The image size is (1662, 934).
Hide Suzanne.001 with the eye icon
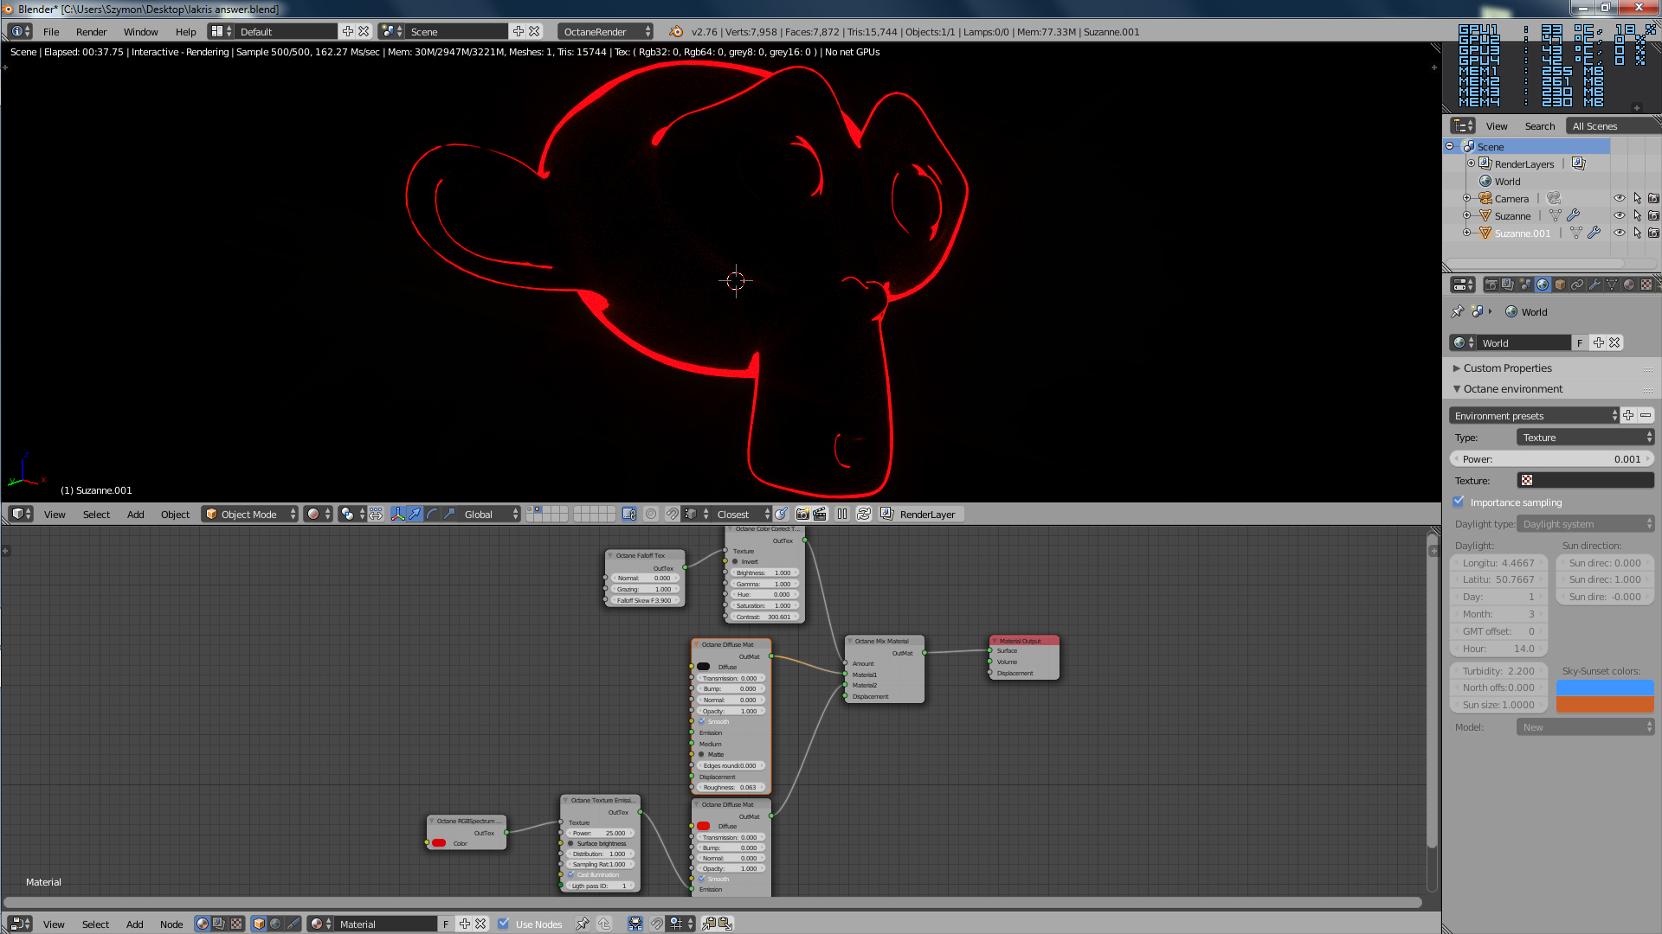(1619, 233)
